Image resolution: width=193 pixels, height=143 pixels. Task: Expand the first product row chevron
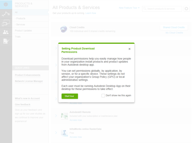56,48
